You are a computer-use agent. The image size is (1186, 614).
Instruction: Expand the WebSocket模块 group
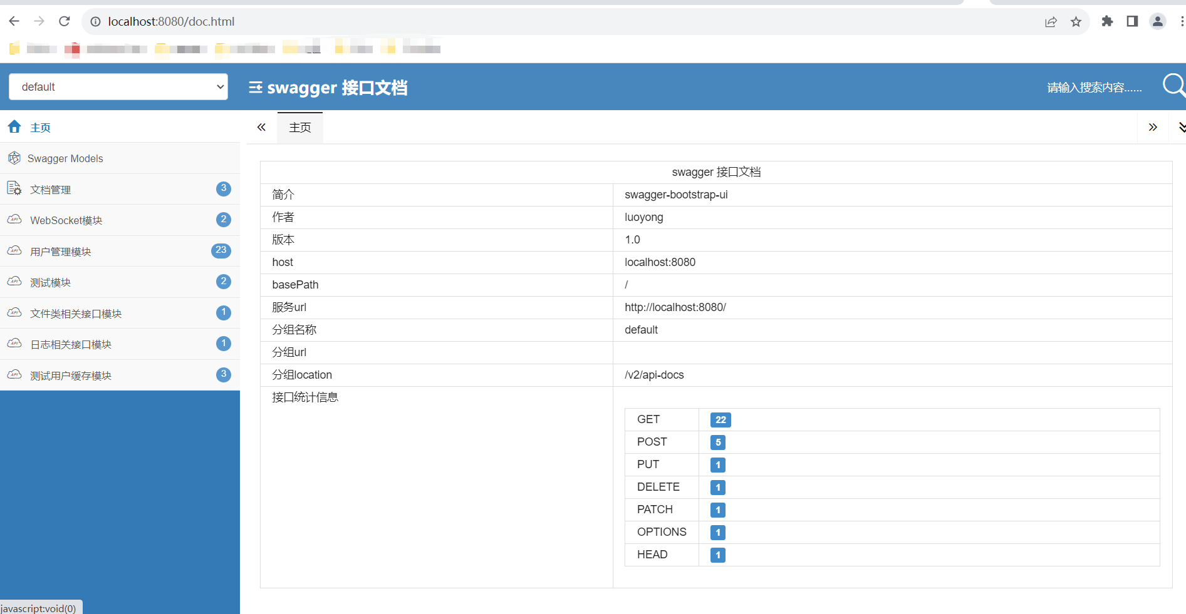click(120, 220)
